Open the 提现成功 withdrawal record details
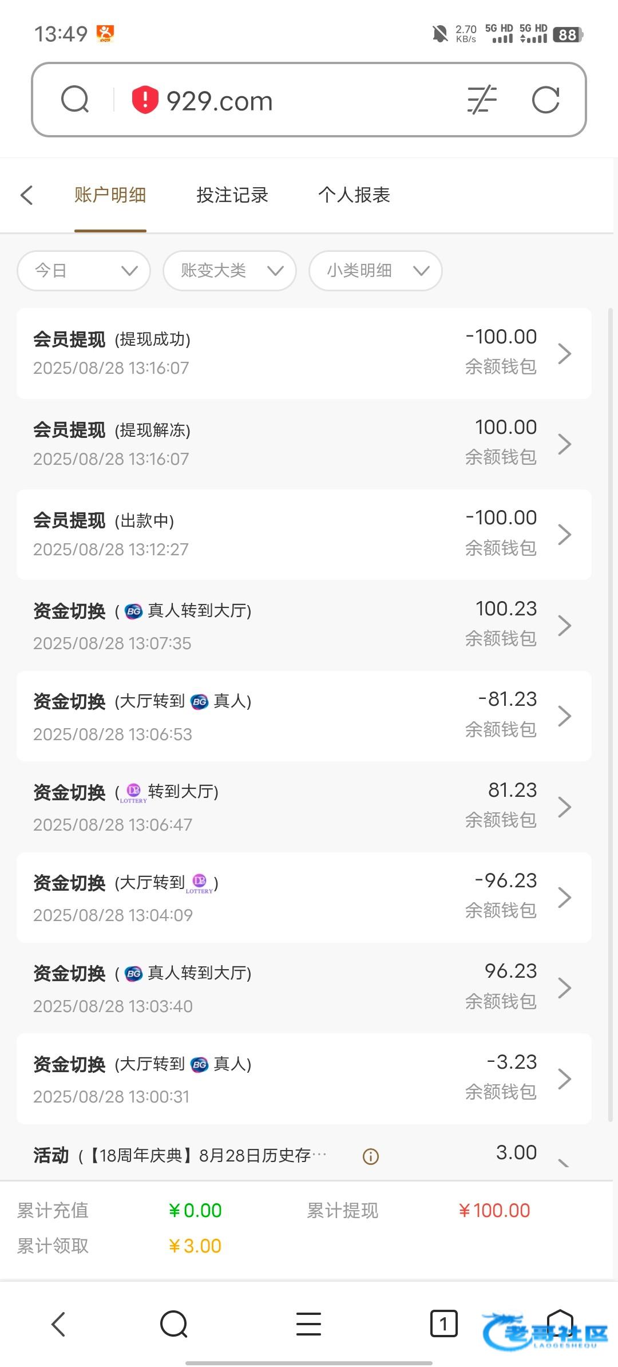 coord(304,353)
